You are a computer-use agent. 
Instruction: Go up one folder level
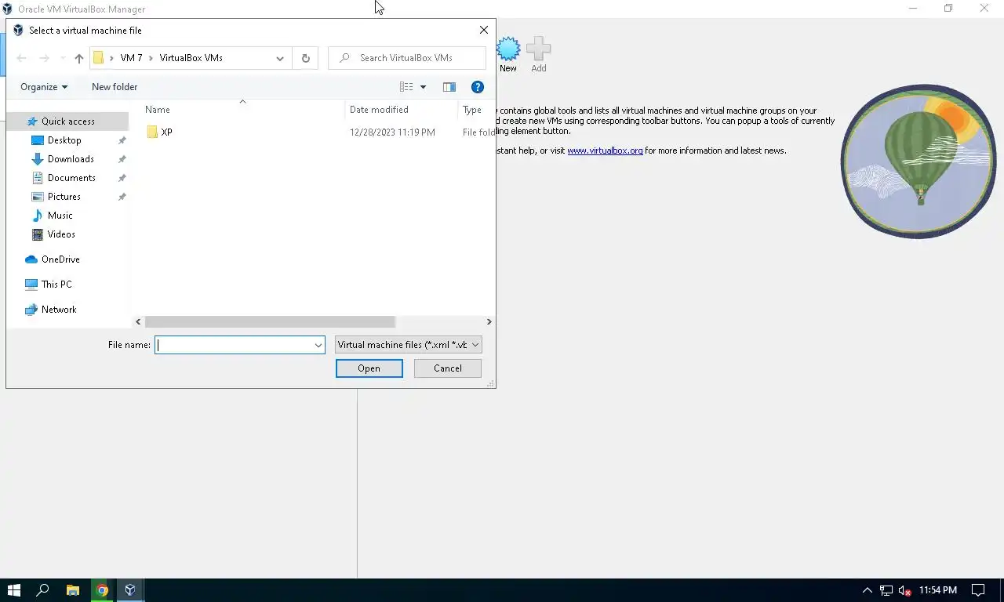click(78, 58)
